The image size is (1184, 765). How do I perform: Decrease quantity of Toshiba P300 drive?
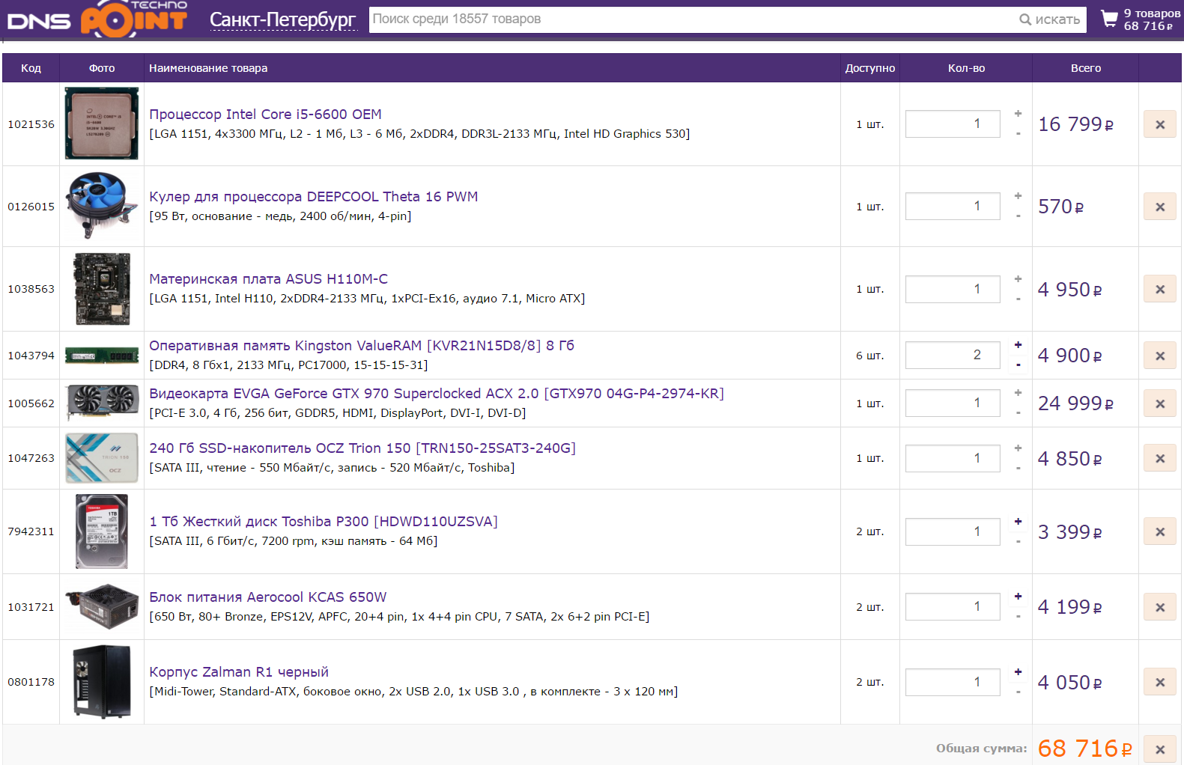point(1018,541)
